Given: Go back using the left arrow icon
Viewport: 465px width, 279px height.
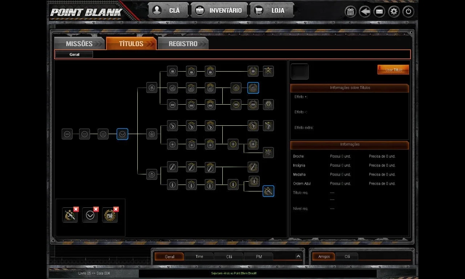Looking at the screenshot, I should (x=365, y=12).
